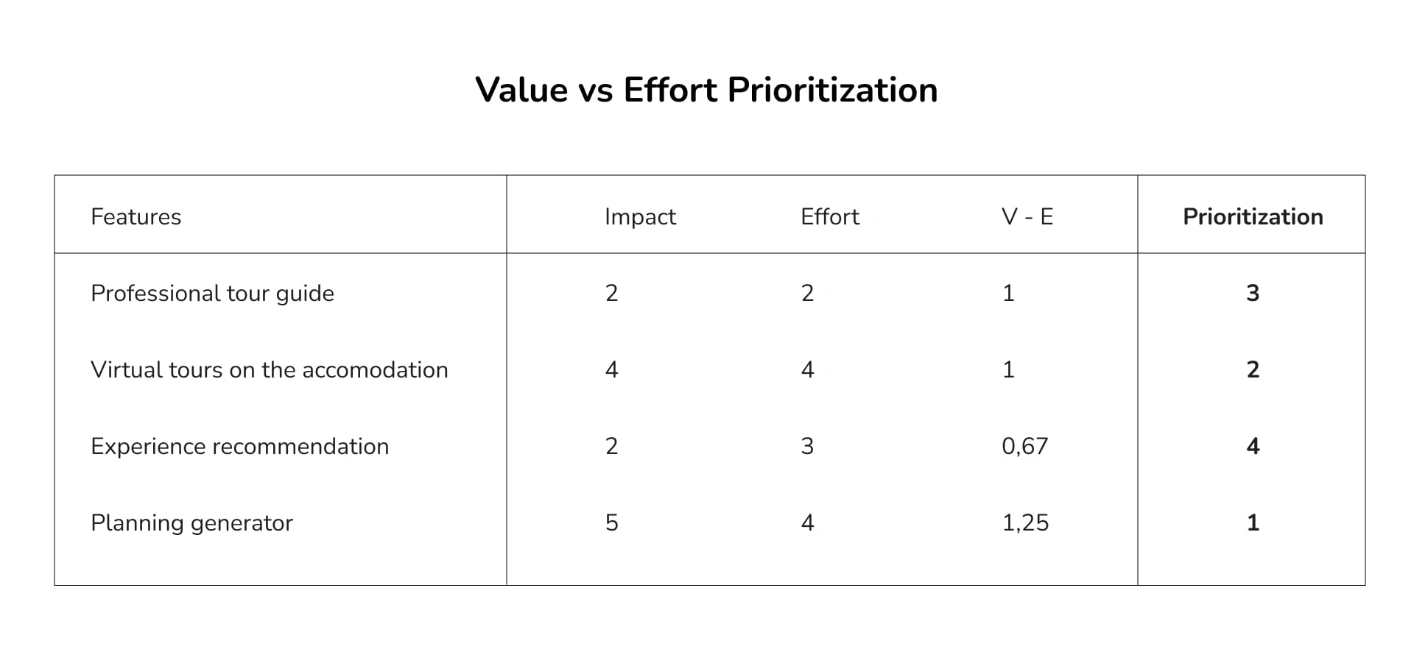Screen dimensions: 1414x663
Task: Select Prioritization rank 2 for Virtual tours
Action: (1253, 370)
